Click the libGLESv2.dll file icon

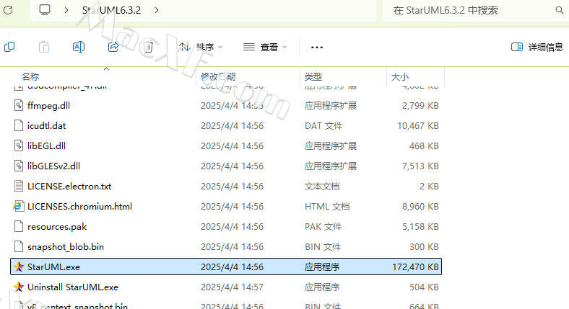coord(19,166)
